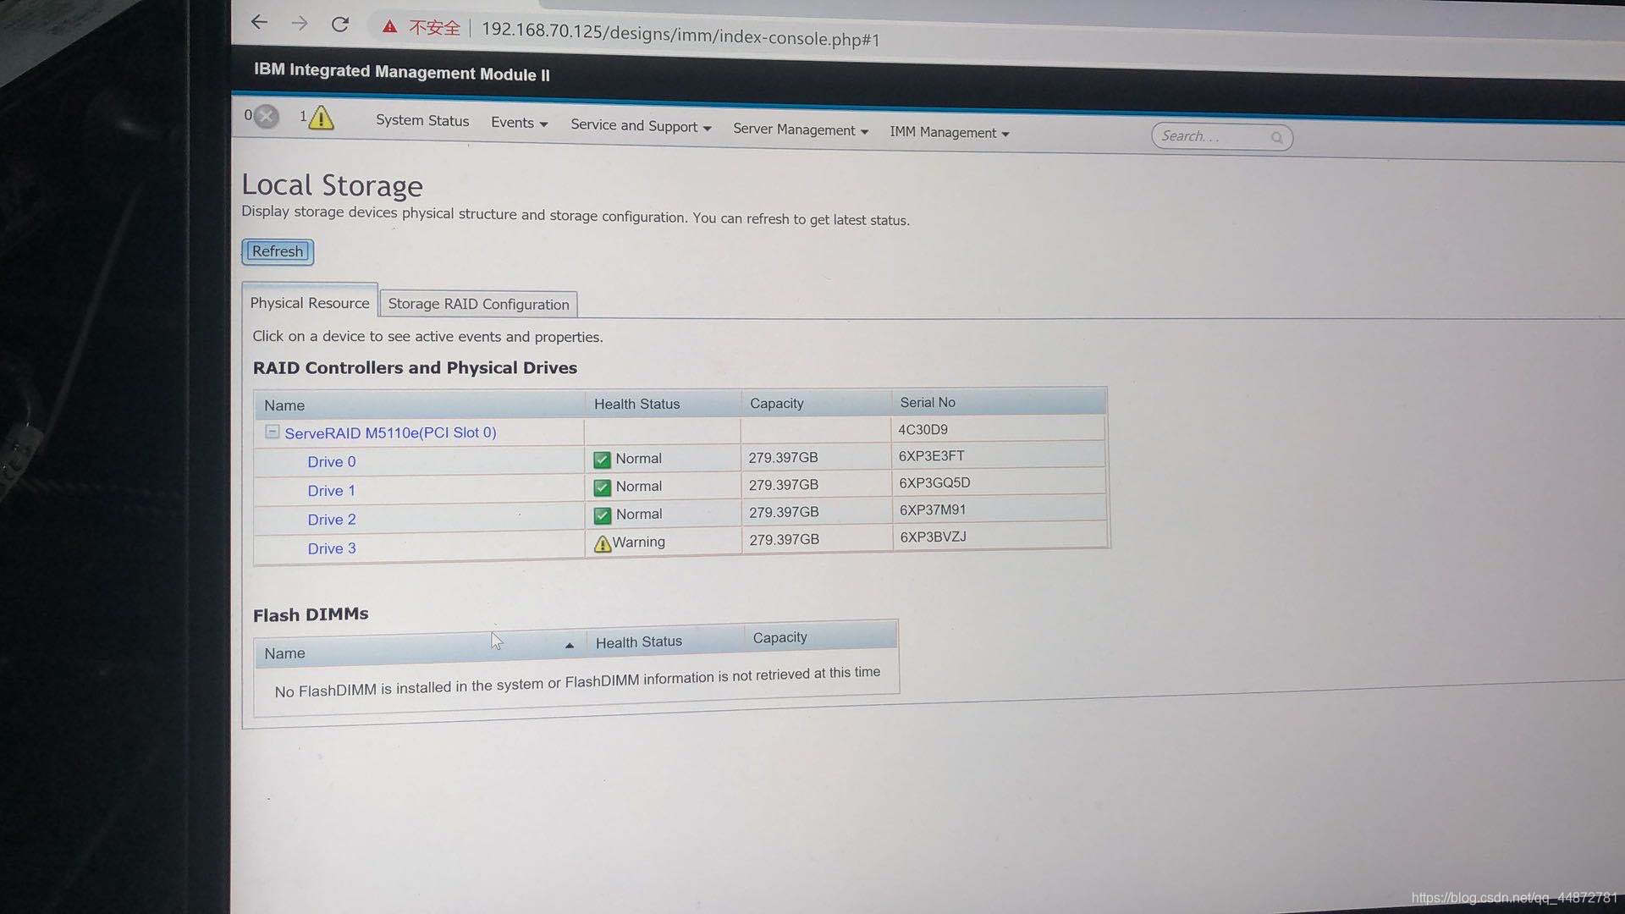Open Service and Support dropdown
The height and width of the screenshot is (914, 1625).
click(x=640, y=126)
